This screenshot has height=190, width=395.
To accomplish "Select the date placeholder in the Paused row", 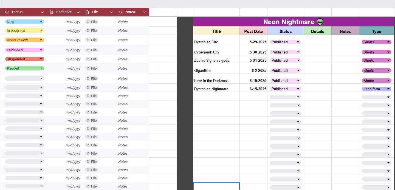I will [73, 69].
